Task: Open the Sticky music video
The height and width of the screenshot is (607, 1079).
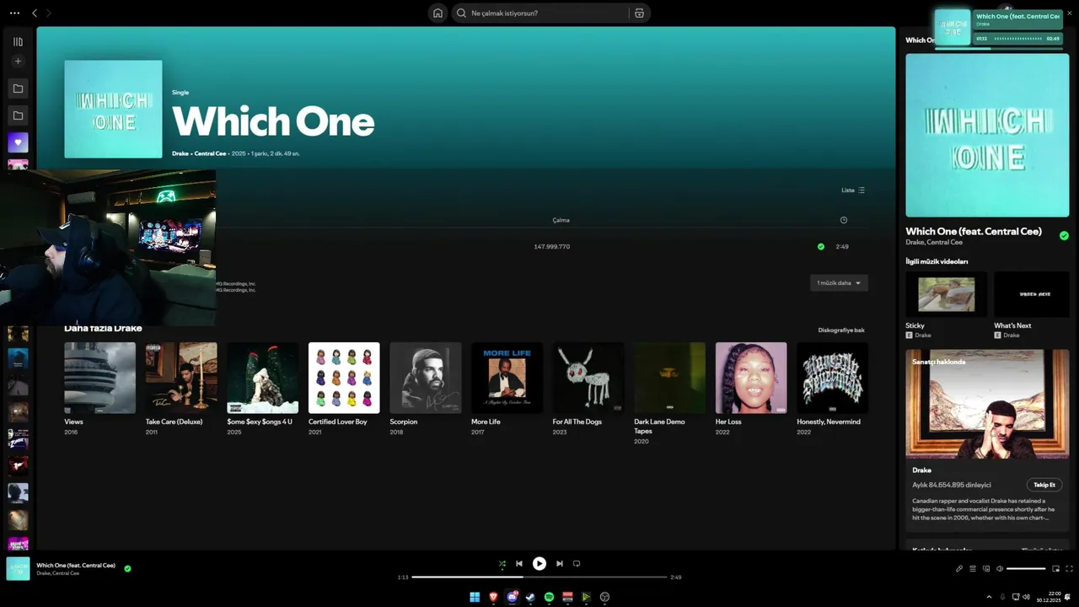Action: [x=947, y=294]
